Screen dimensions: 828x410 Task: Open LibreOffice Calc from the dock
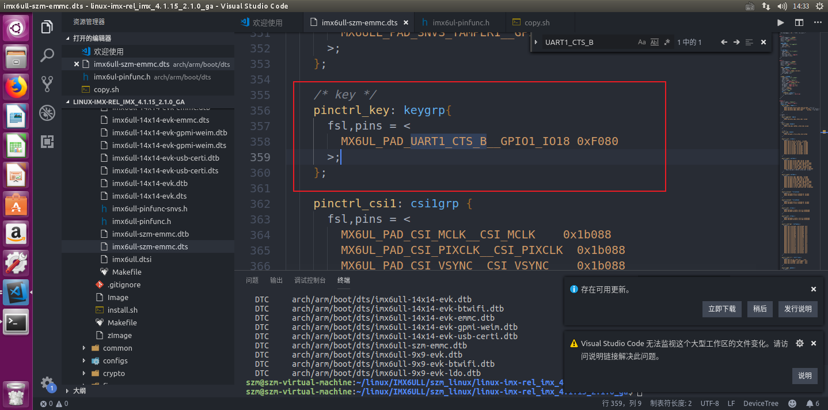16,146
